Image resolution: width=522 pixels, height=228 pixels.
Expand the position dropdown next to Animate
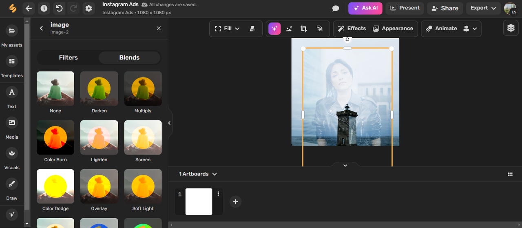(x=470, y=29)
